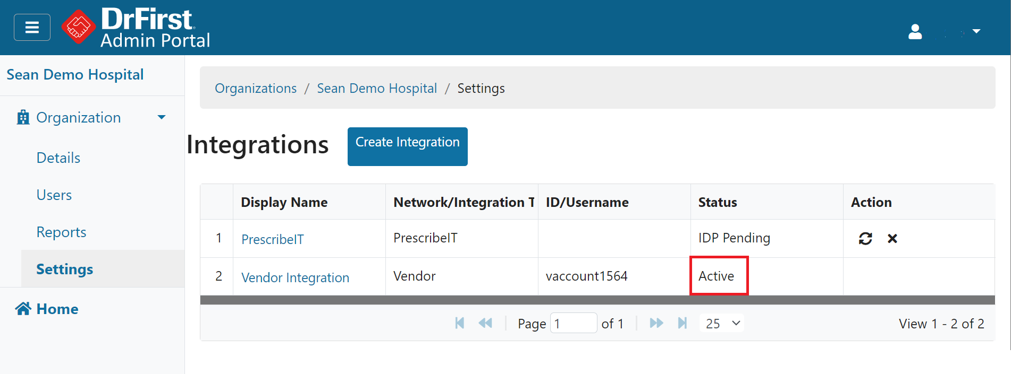Collapse the Organization sidebar section
Viewport: 1011px width, 374px height.
tap(162, 117)
